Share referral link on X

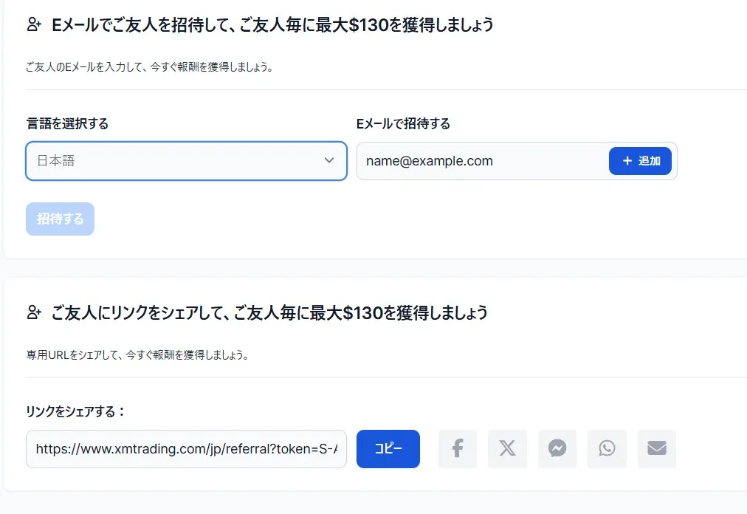(x=507, y=448)
